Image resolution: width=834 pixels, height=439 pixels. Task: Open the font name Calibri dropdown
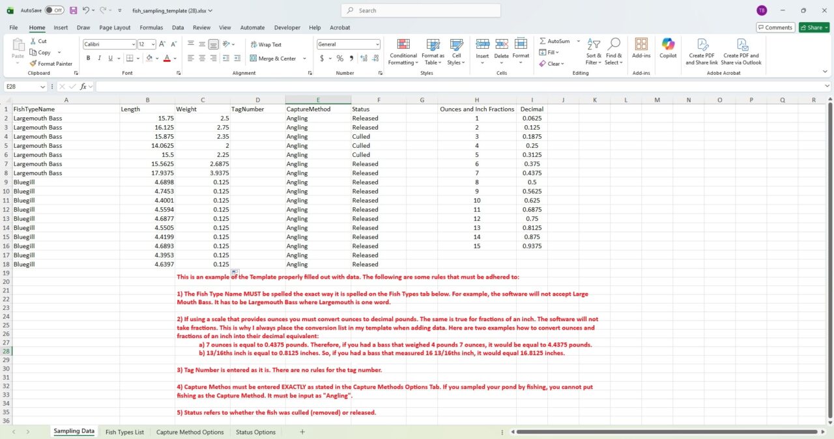tap(133, 44)
